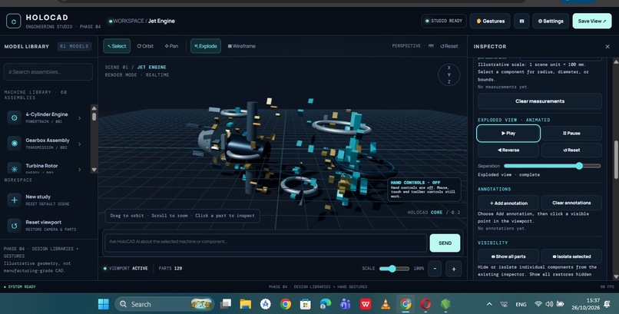Screen dimensions: 619x314
Task: Click the ENG language indicator
Action: pyautogui.click(x=521, y=304)
